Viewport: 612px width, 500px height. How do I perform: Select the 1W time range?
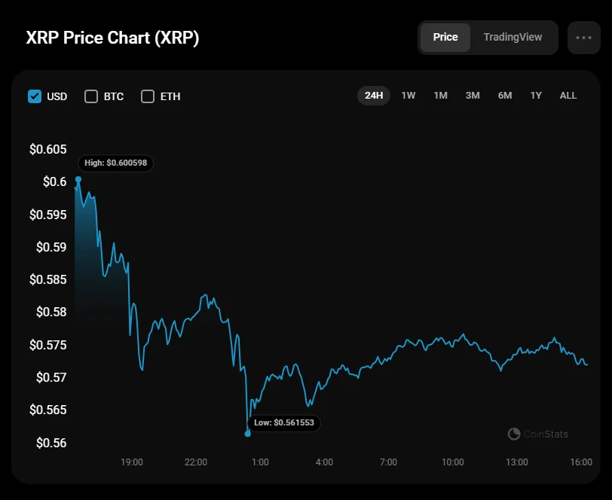pyautogui.click(x=409, y=96)
